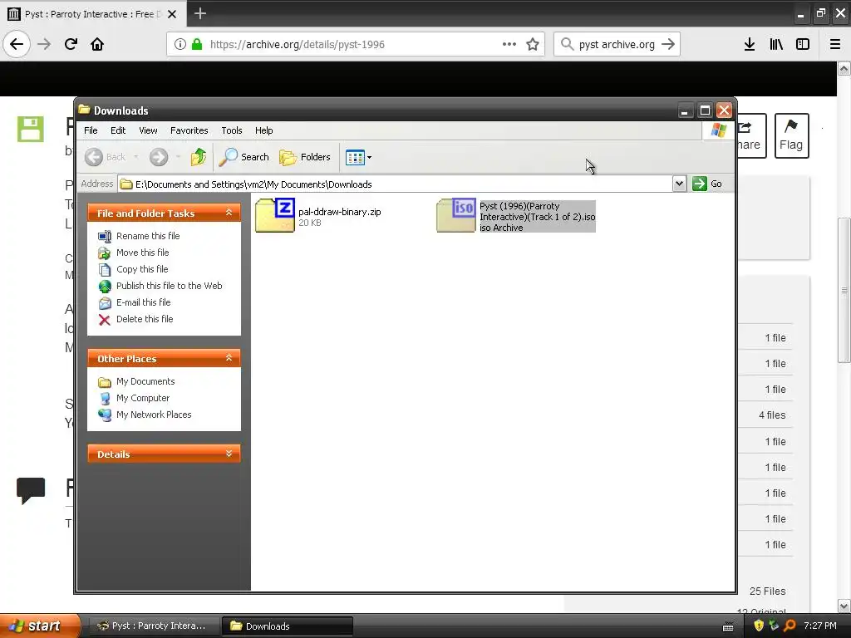Go to My Documents in Other Places
Screen dimensions: 851x638
[145, 381]
